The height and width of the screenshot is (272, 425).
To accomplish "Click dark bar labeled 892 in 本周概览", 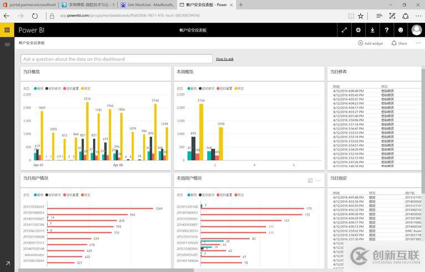I will pyautogui.click(x=193, y=148).
